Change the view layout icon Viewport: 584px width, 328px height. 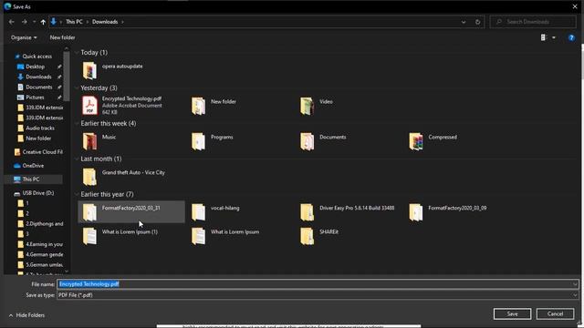[x=544, y=37]
